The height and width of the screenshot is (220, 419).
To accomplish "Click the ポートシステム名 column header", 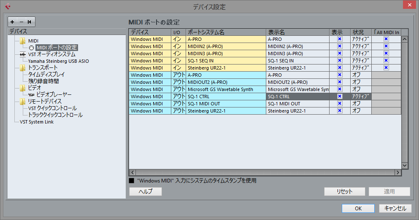I will (226, 32).
